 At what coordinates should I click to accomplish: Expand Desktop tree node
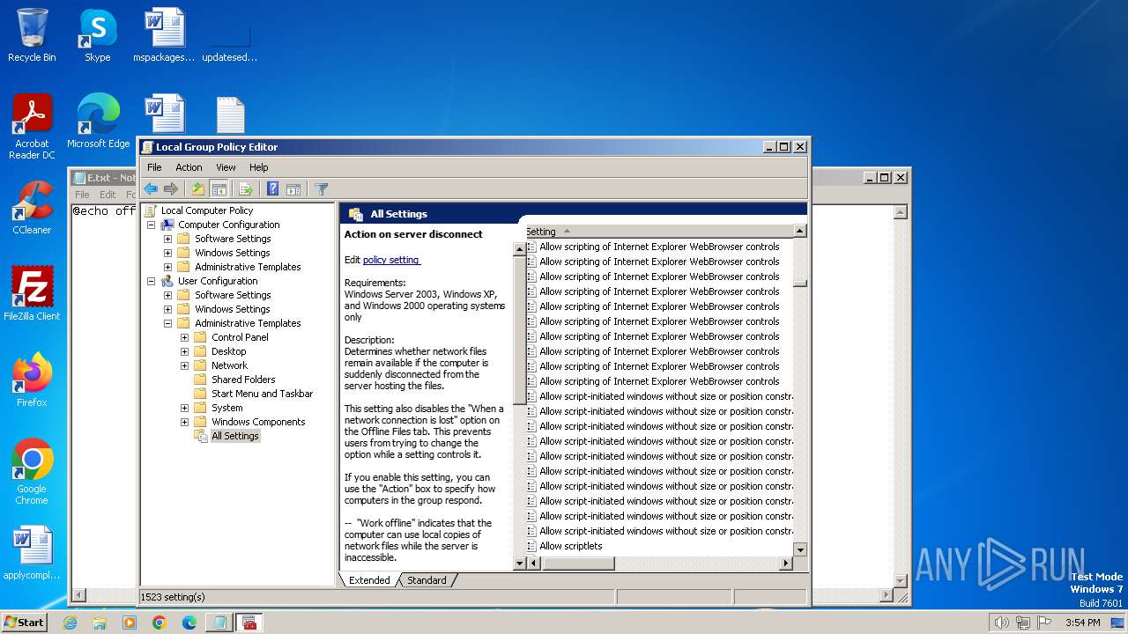184,351
